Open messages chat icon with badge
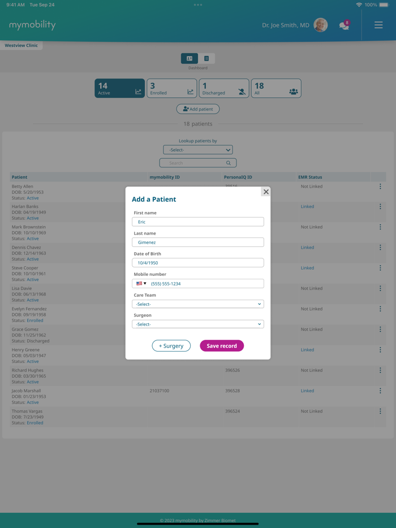Image resolution: width=396 pixels, height=528 pixels. pyautogui.click(x=345, y=25)
